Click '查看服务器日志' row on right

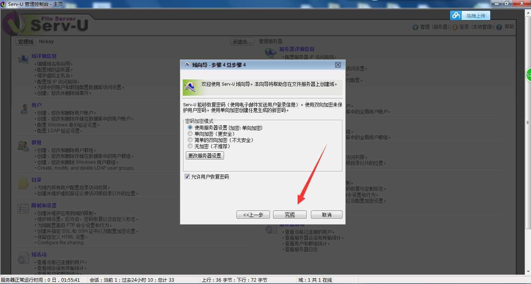click(300, 250)
